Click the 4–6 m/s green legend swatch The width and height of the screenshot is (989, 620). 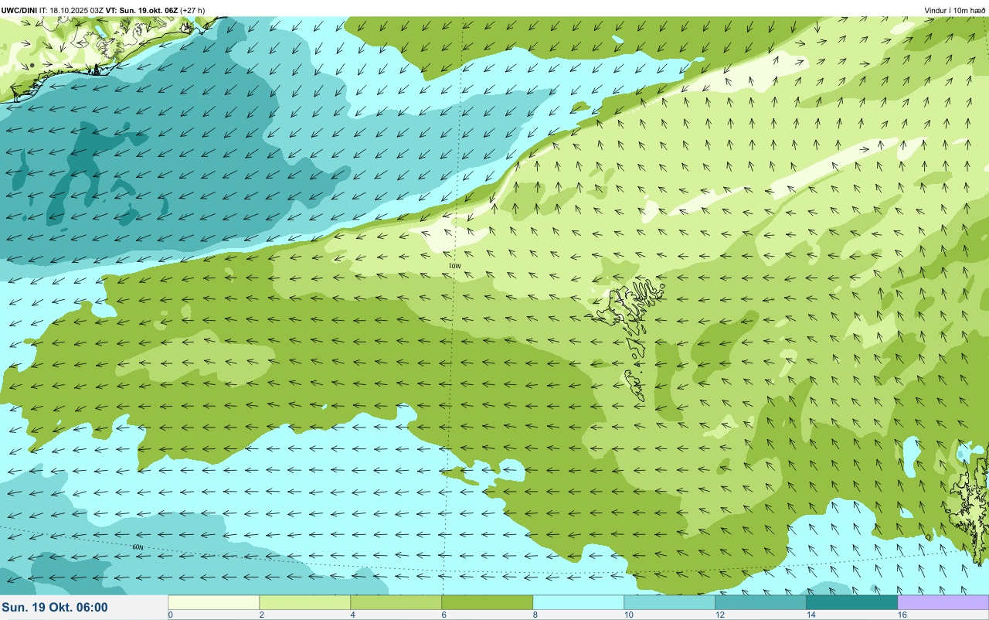point(396,602)
